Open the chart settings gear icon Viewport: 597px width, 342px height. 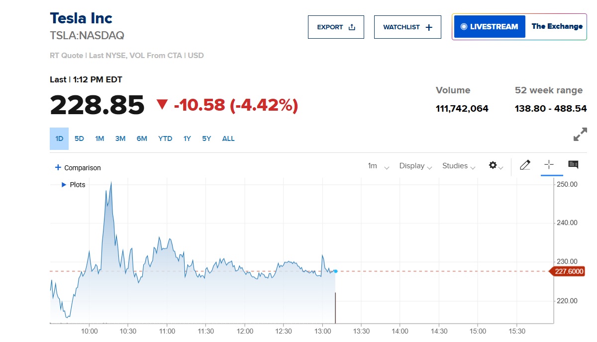tap(493, 165)
